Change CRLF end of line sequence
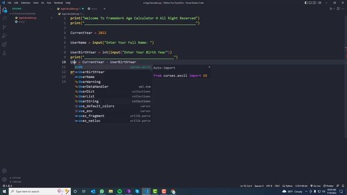The height and width of the screenshot is (195, 347). pos(277,186)
